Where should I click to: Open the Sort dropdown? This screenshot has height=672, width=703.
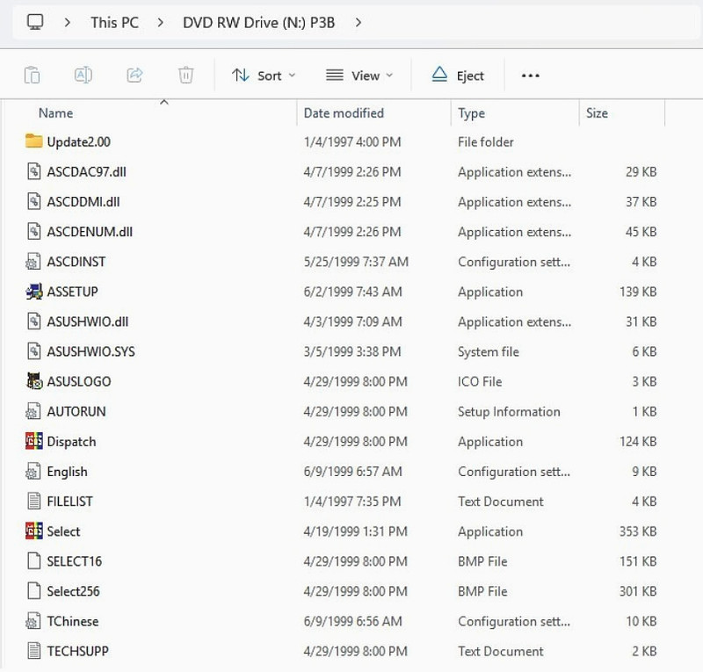tap(264, 76)
